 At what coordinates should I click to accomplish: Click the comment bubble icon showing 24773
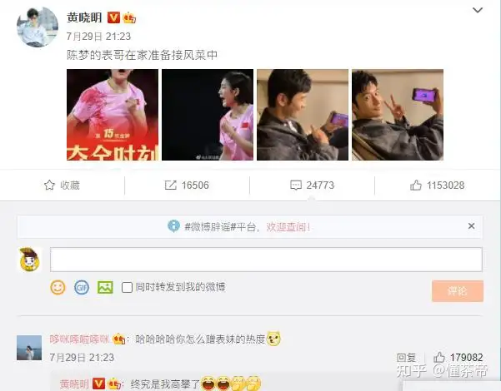click(296, 186)
